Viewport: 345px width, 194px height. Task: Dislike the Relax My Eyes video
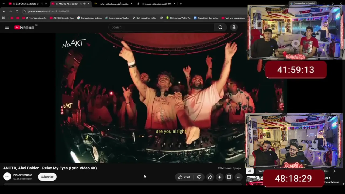pyautogui.click(x=199, y=177)
